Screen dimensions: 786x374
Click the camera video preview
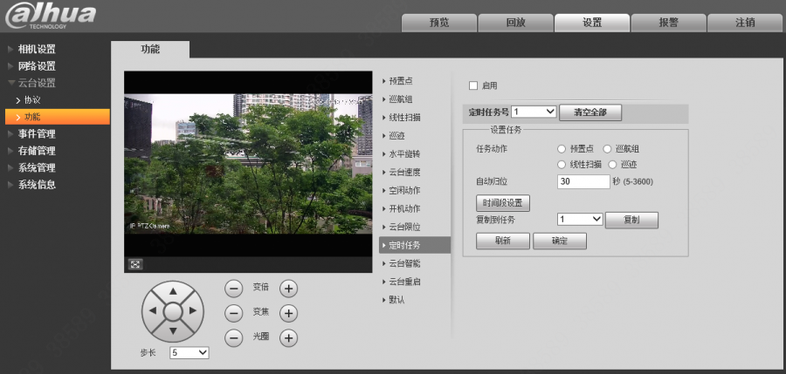click(248, 164)
